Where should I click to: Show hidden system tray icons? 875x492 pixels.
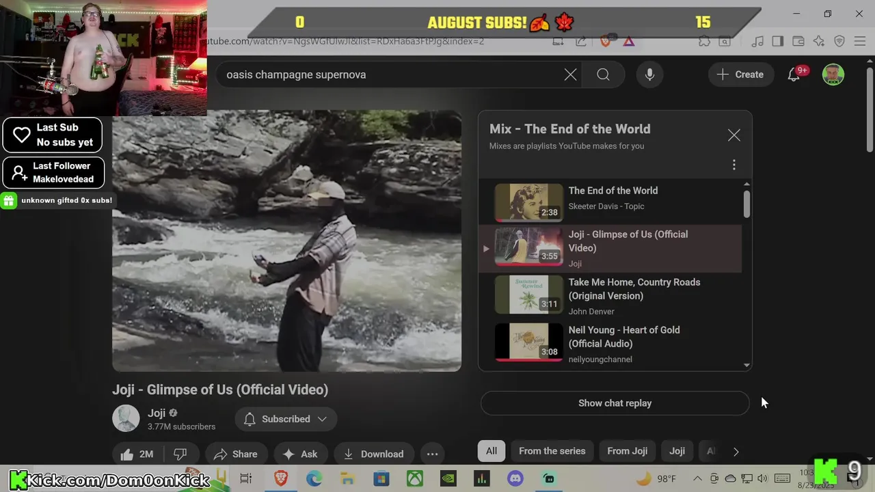[x=697, y=478]
